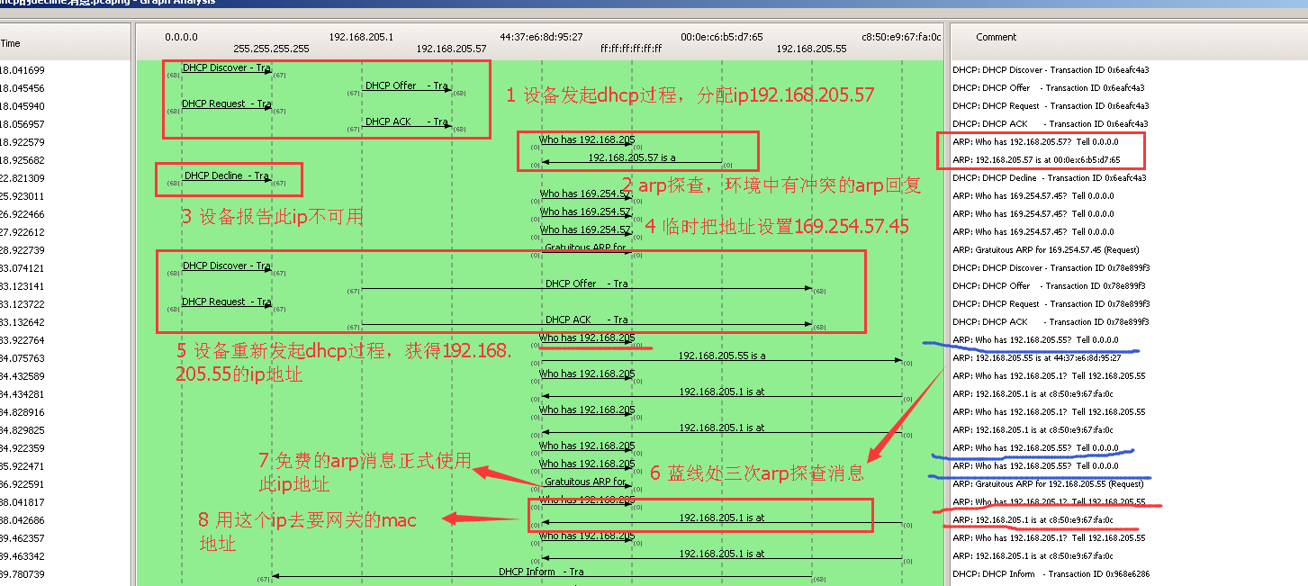Viewport: 1308px width, 586px height.
Task: Click comment DHCP ACK Transaction ID 0x6eafc4a3
Action: coord(1049,124)
